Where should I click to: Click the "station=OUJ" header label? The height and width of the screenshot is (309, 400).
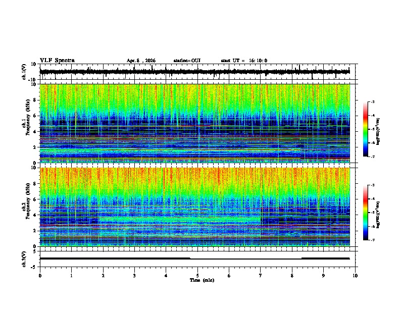(187, 61)
